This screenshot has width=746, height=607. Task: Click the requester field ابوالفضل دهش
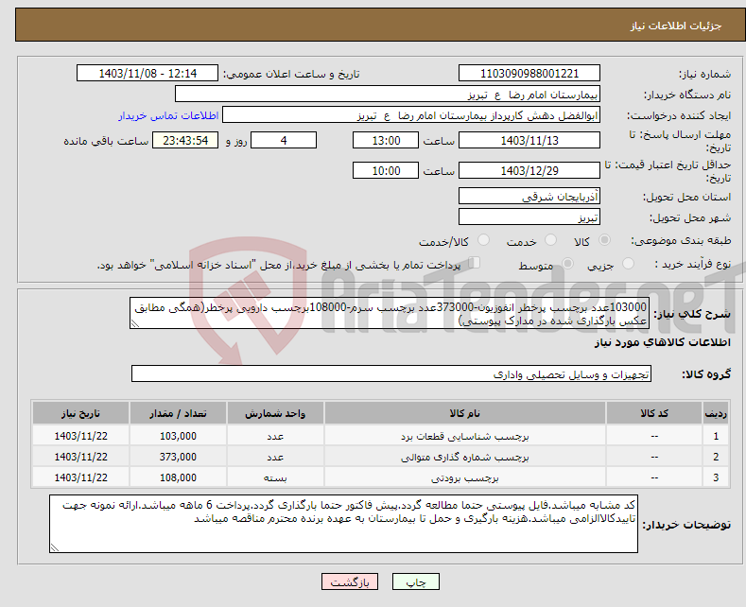click(x=411, y=115)
